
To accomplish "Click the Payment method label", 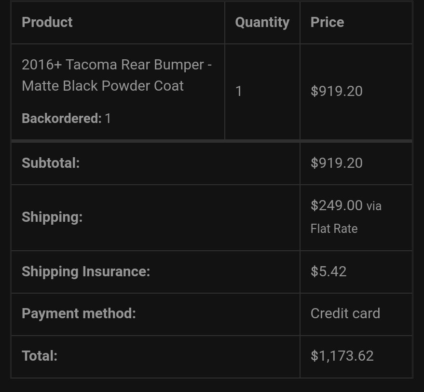I will (79, 313).
